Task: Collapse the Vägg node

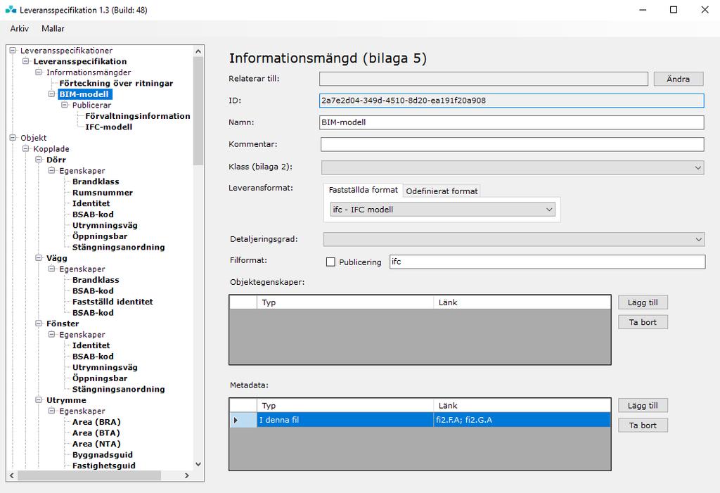Action: coord(39,258)
